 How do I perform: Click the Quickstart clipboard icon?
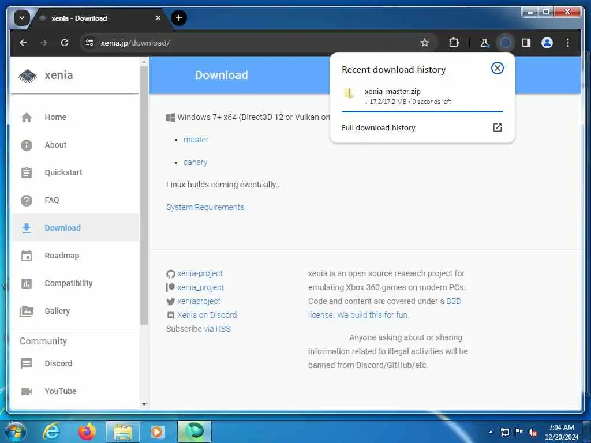[x=27, y=172]
